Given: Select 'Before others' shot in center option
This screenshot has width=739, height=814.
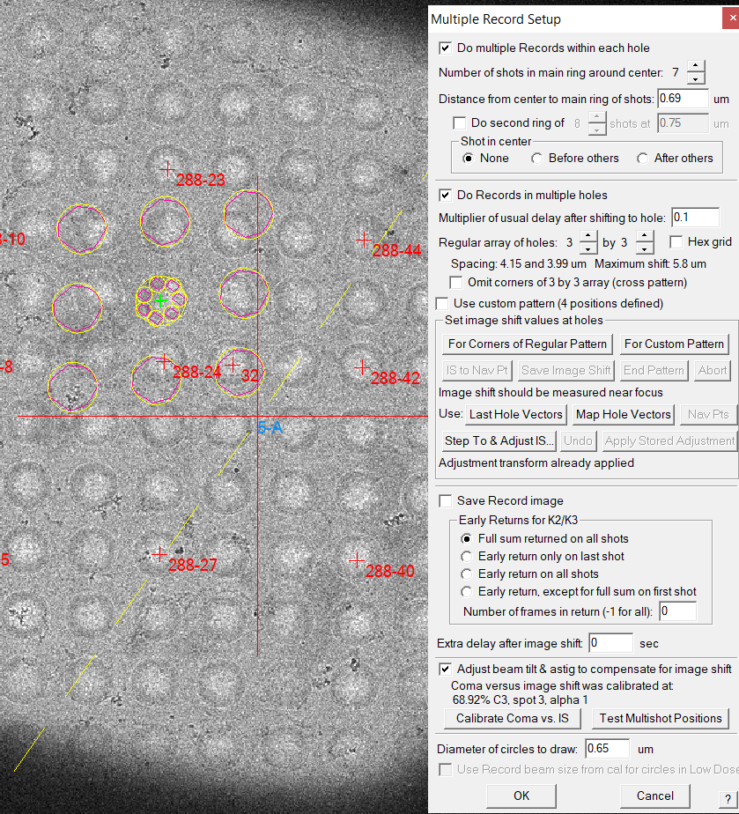Looking at the screenshot, I should coord(536,159).
